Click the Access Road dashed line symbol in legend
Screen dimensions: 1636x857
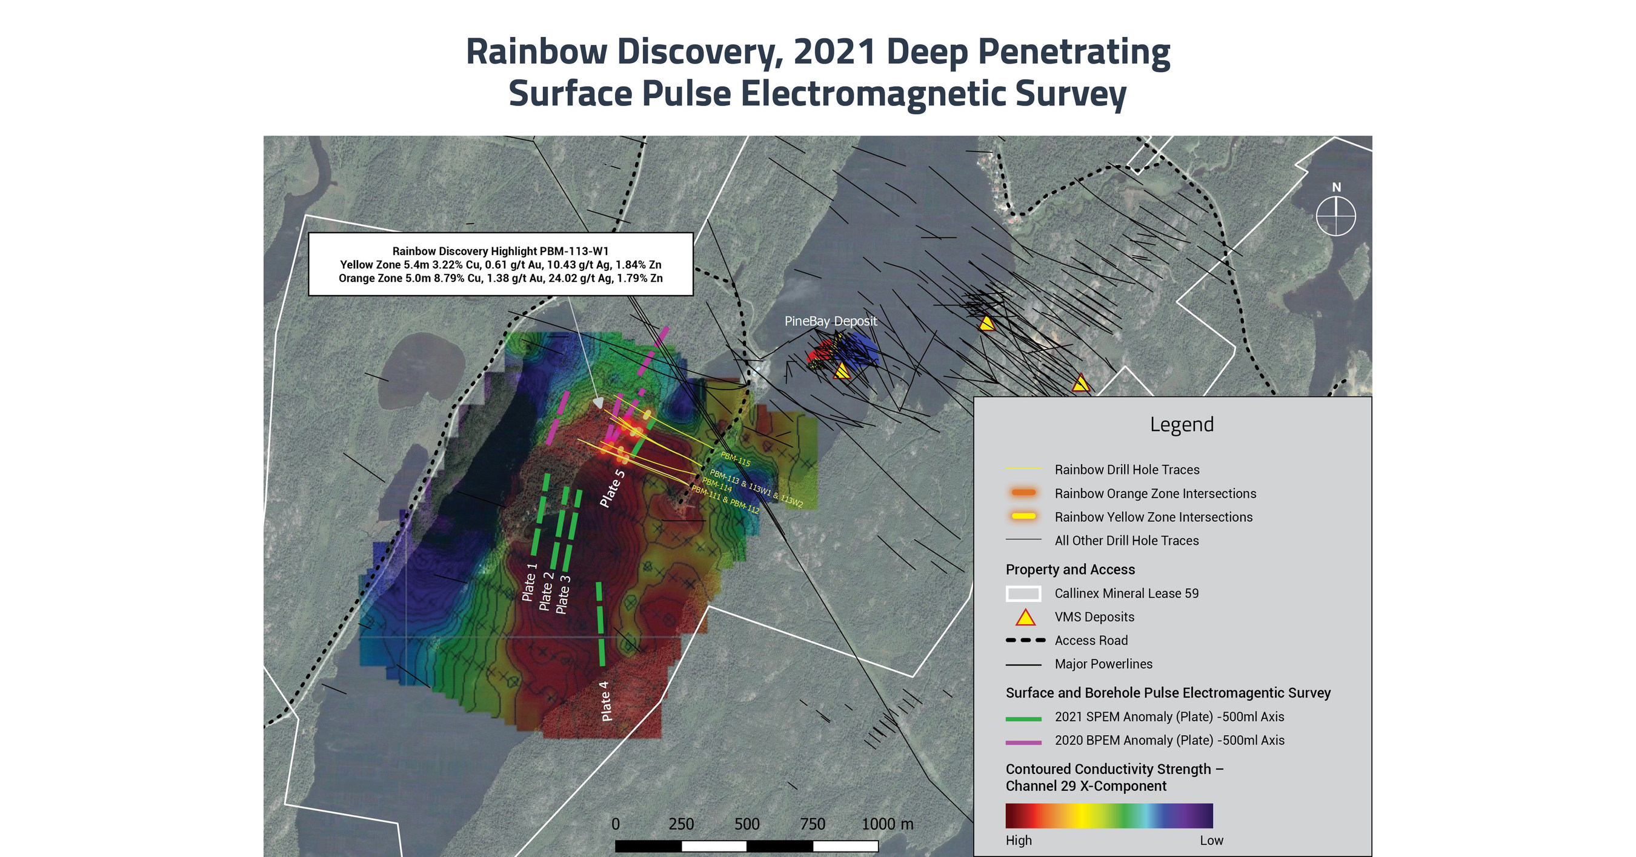(1027, 641)
